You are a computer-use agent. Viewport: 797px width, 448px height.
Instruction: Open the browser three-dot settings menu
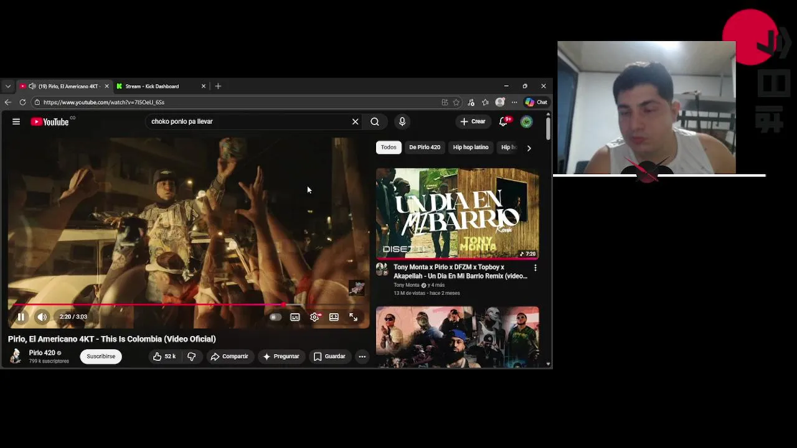coord(514,102)
